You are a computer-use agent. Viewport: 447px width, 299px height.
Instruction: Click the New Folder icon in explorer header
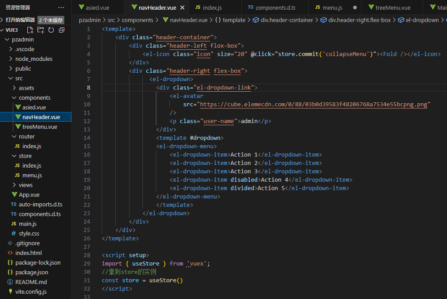pos(41,30)
